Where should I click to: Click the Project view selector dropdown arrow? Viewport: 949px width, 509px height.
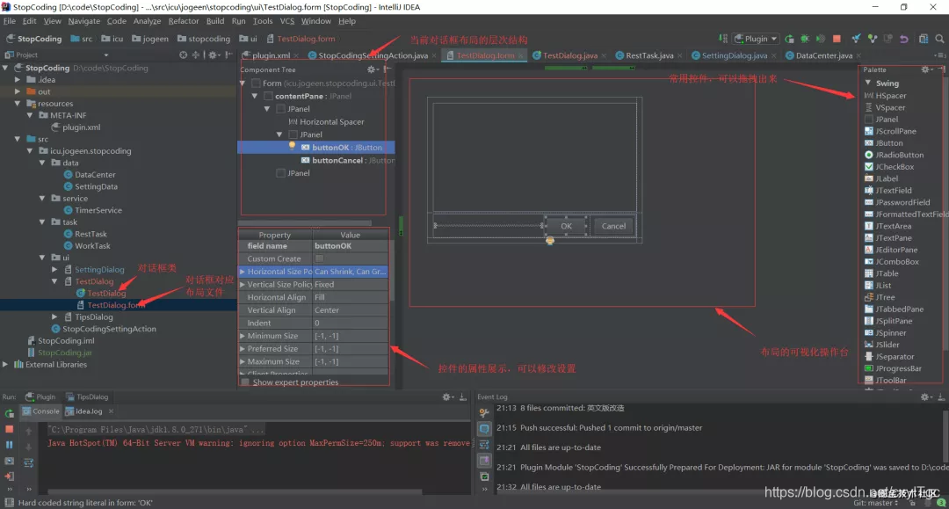pyautogui.click(x=106, y=55)
